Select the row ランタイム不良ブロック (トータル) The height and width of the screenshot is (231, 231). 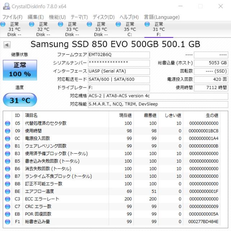(x=112, y=176)
